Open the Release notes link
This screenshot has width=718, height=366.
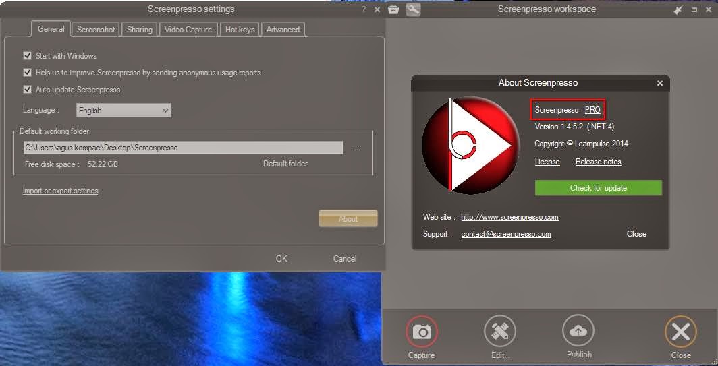click(599, 162)
